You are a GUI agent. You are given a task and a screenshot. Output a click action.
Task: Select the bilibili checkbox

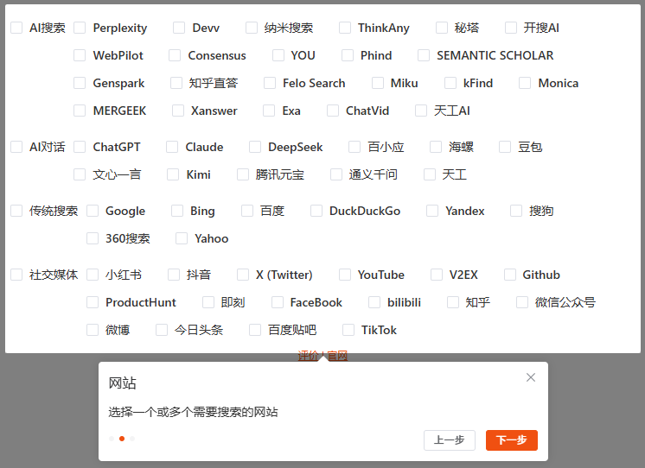(374, 302)
